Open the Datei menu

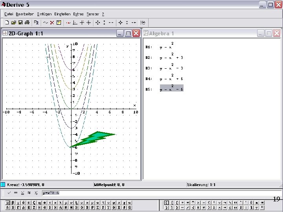(x=9, y=14)
